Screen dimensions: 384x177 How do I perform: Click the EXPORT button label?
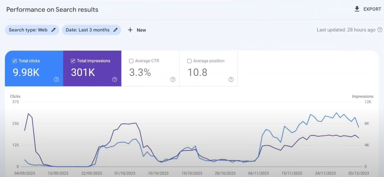[372, 9]
